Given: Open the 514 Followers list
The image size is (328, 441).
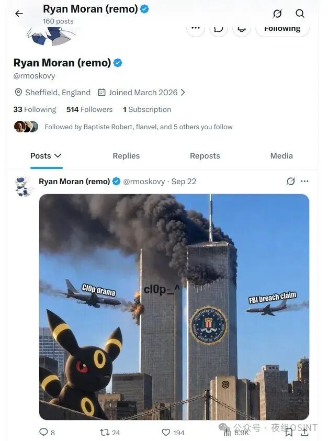Looking at the screenshot, I should (x=89, y=109).
